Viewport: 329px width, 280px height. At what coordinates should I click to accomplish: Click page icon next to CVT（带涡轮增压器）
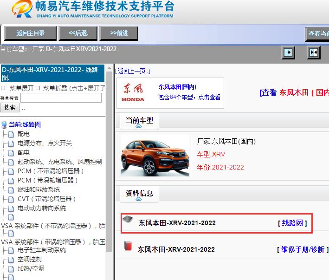(11, 199)
